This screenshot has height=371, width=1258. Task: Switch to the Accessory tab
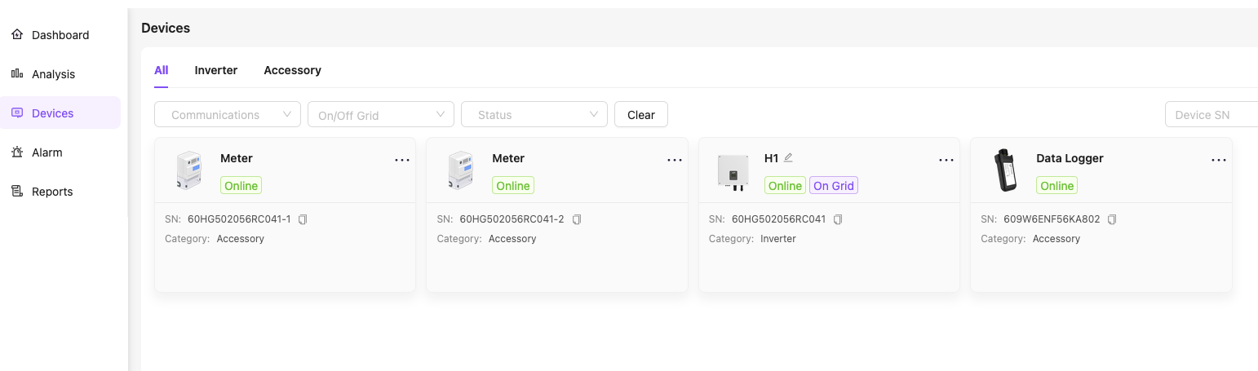292,70
